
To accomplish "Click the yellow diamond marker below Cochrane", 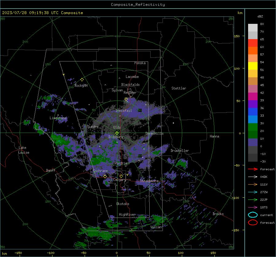I will (105, 176).
